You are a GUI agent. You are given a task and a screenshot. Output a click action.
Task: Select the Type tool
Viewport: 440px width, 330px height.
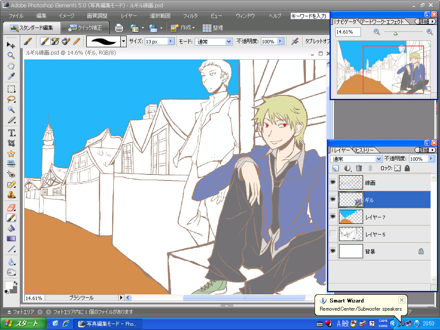[x=11, y=133]
